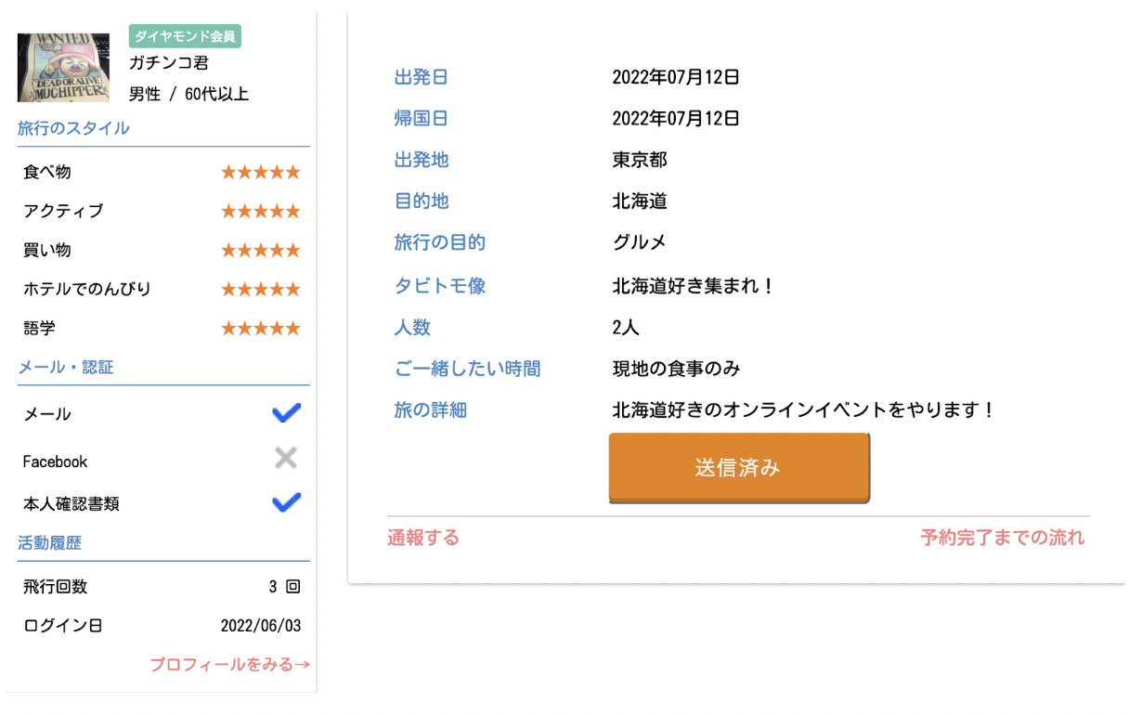Open the user's wanted poster avatar
This screenshot has width=1142, height=715.
coord(64,68)
